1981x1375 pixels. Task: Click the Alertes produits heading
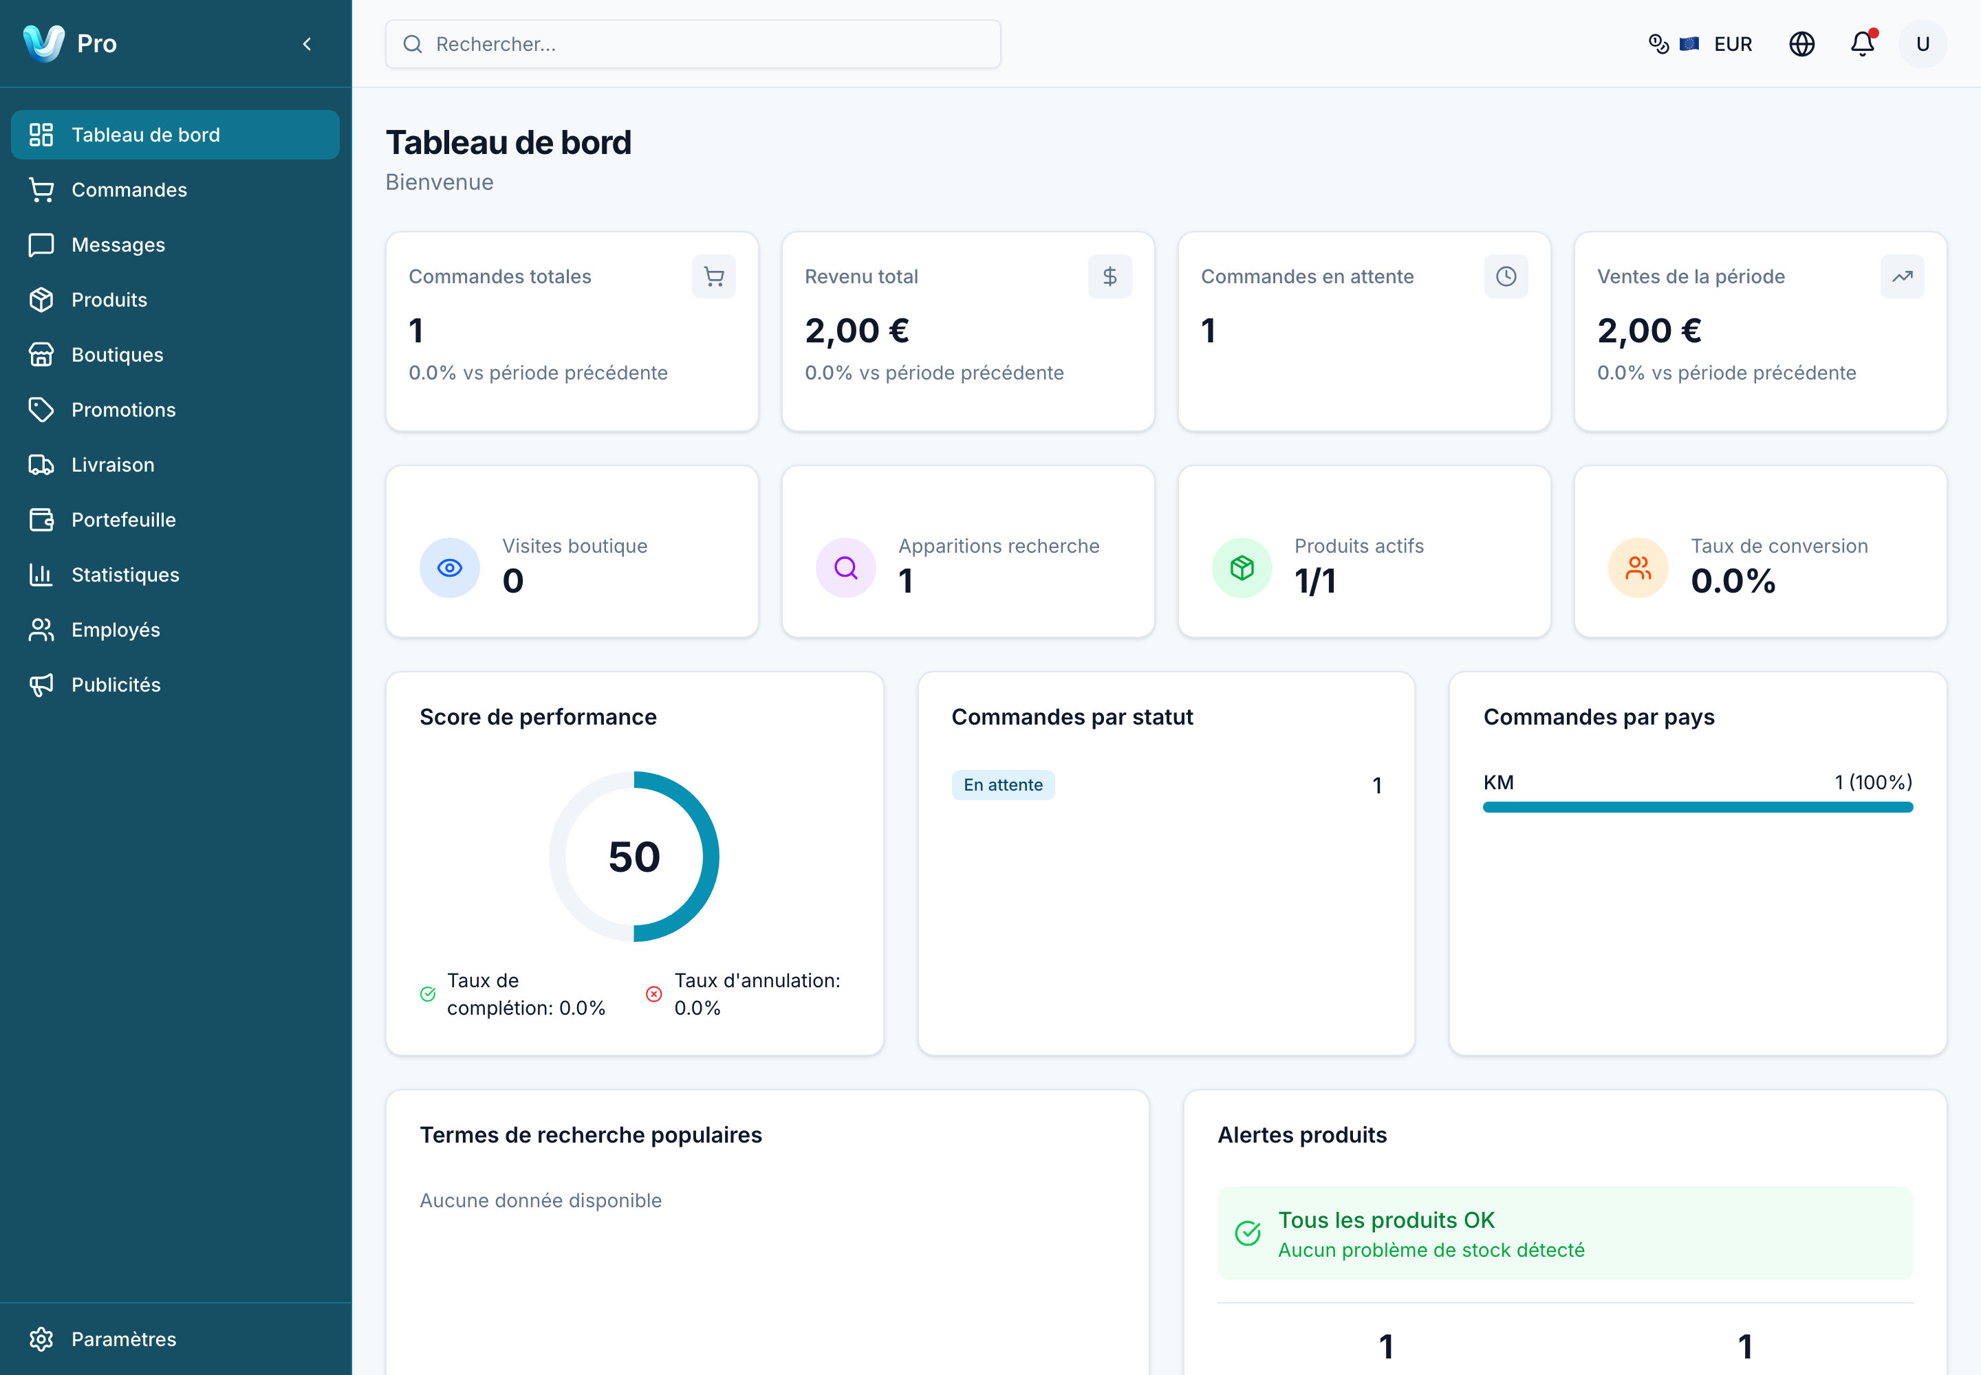coord(1301,1134)
